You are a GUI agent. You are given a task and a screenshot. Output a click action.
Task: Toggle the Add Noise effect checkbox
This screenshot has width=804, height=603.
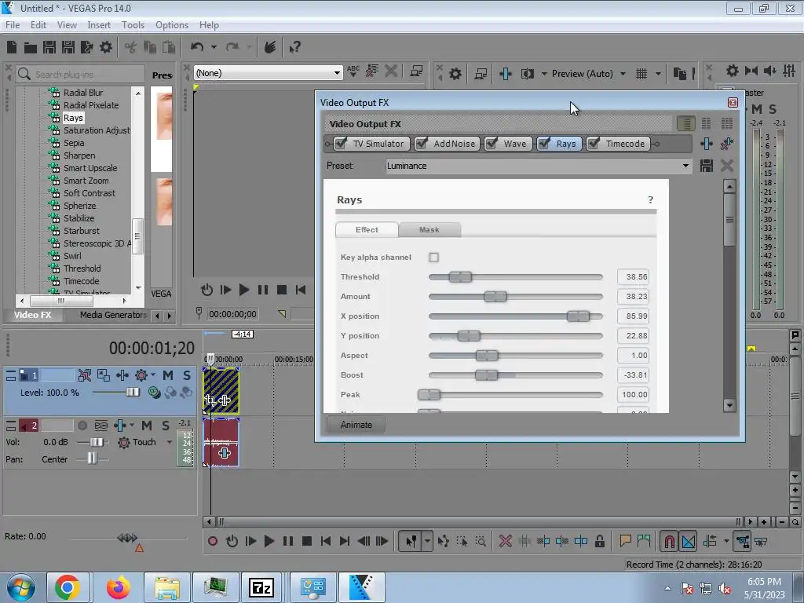click(422, 144)
